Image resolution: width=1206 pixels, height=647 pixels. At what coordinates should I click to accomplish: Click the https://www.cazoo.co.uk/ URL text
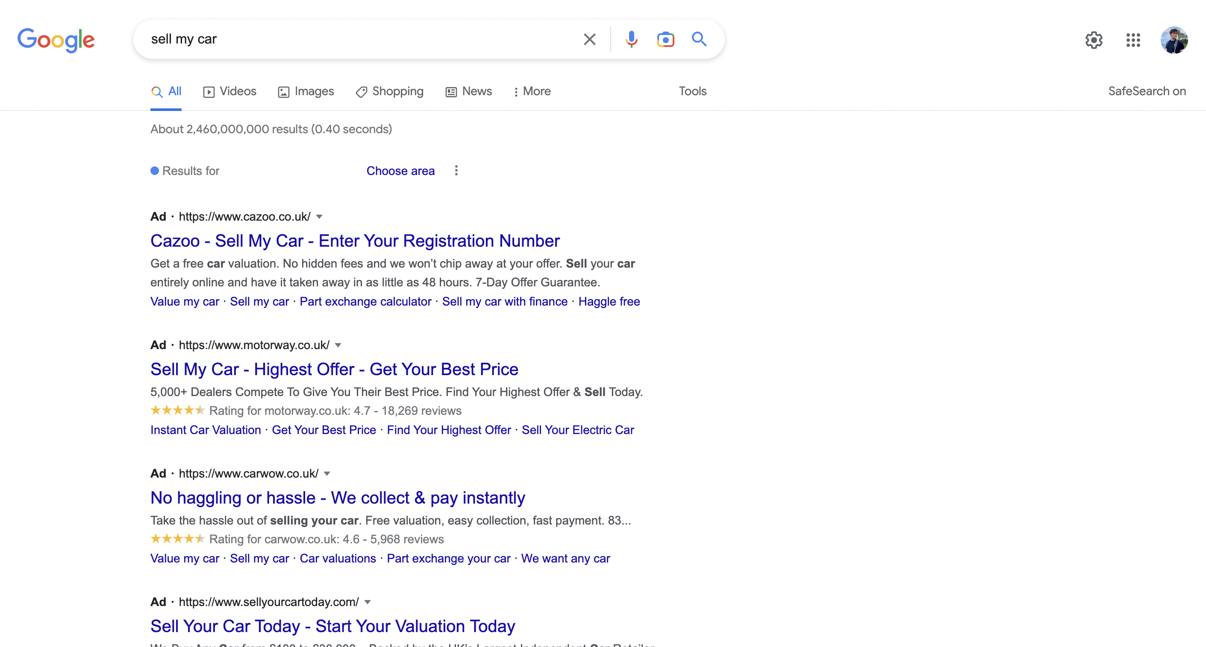[x=244, y=217]
